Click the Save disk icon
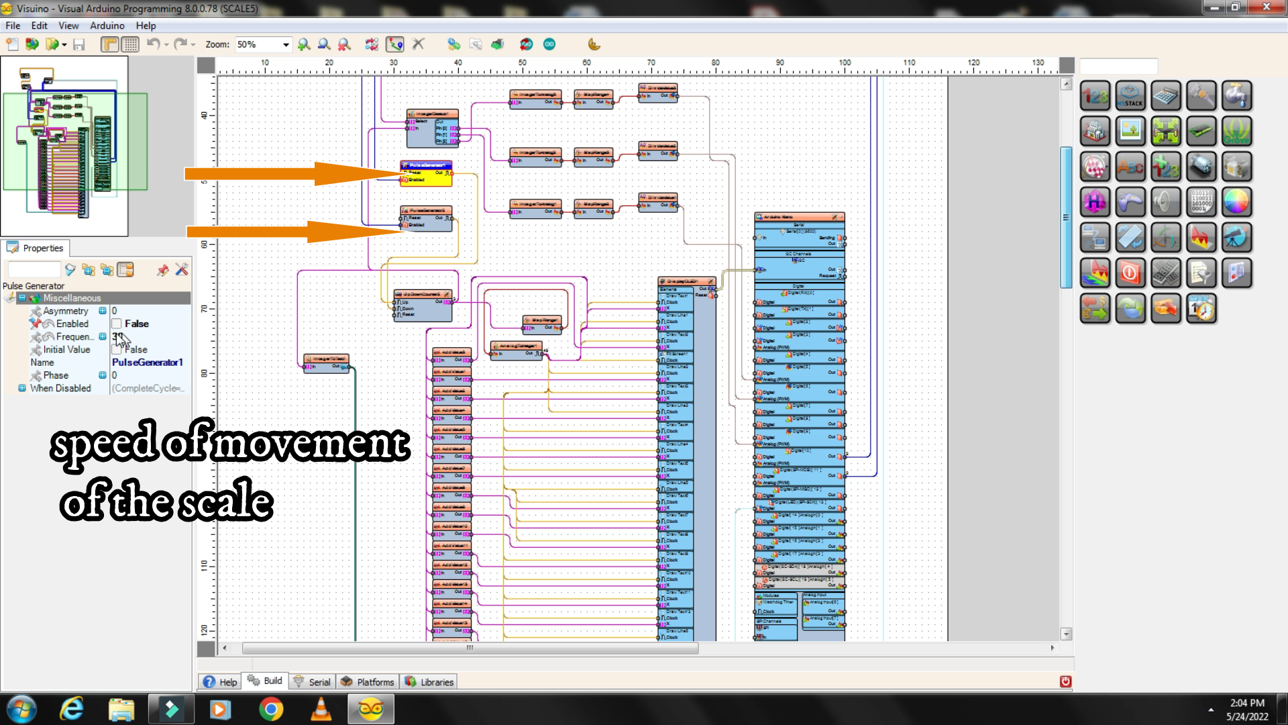 (x=79, y=44)
